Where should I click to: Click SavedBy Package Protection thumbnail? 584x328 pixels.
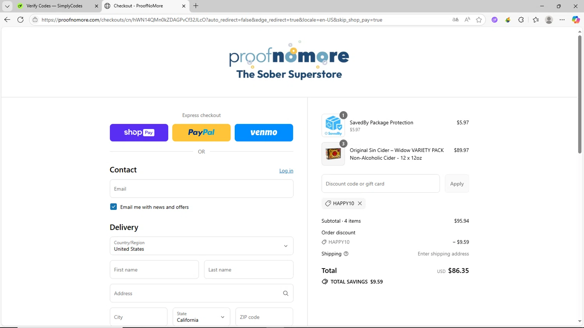[333, 126]
